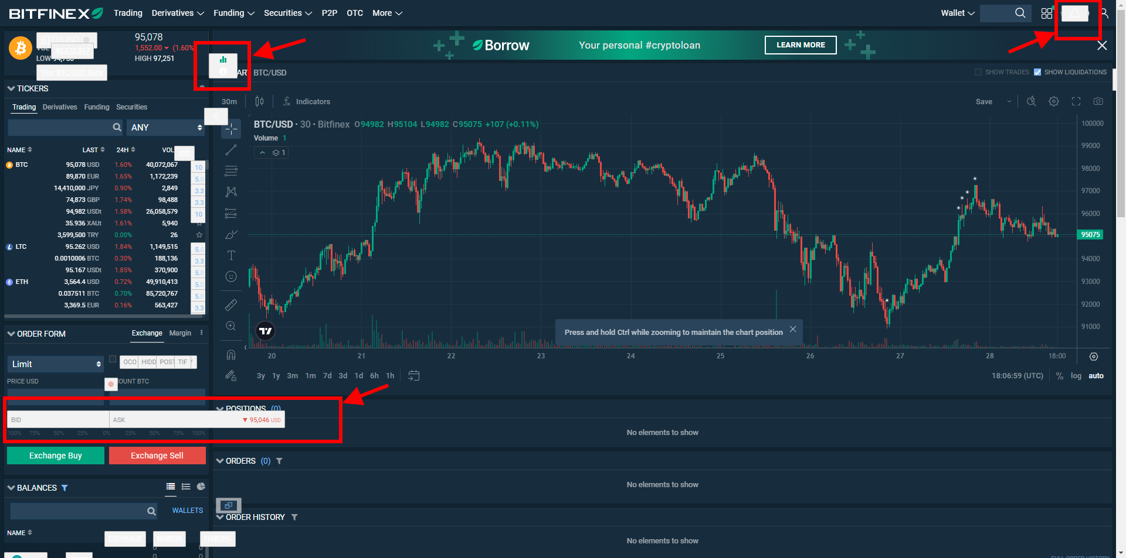Open the Indicators button
Image resolution: width=1126 pixels, height=558 pixels.
point(307,101)
